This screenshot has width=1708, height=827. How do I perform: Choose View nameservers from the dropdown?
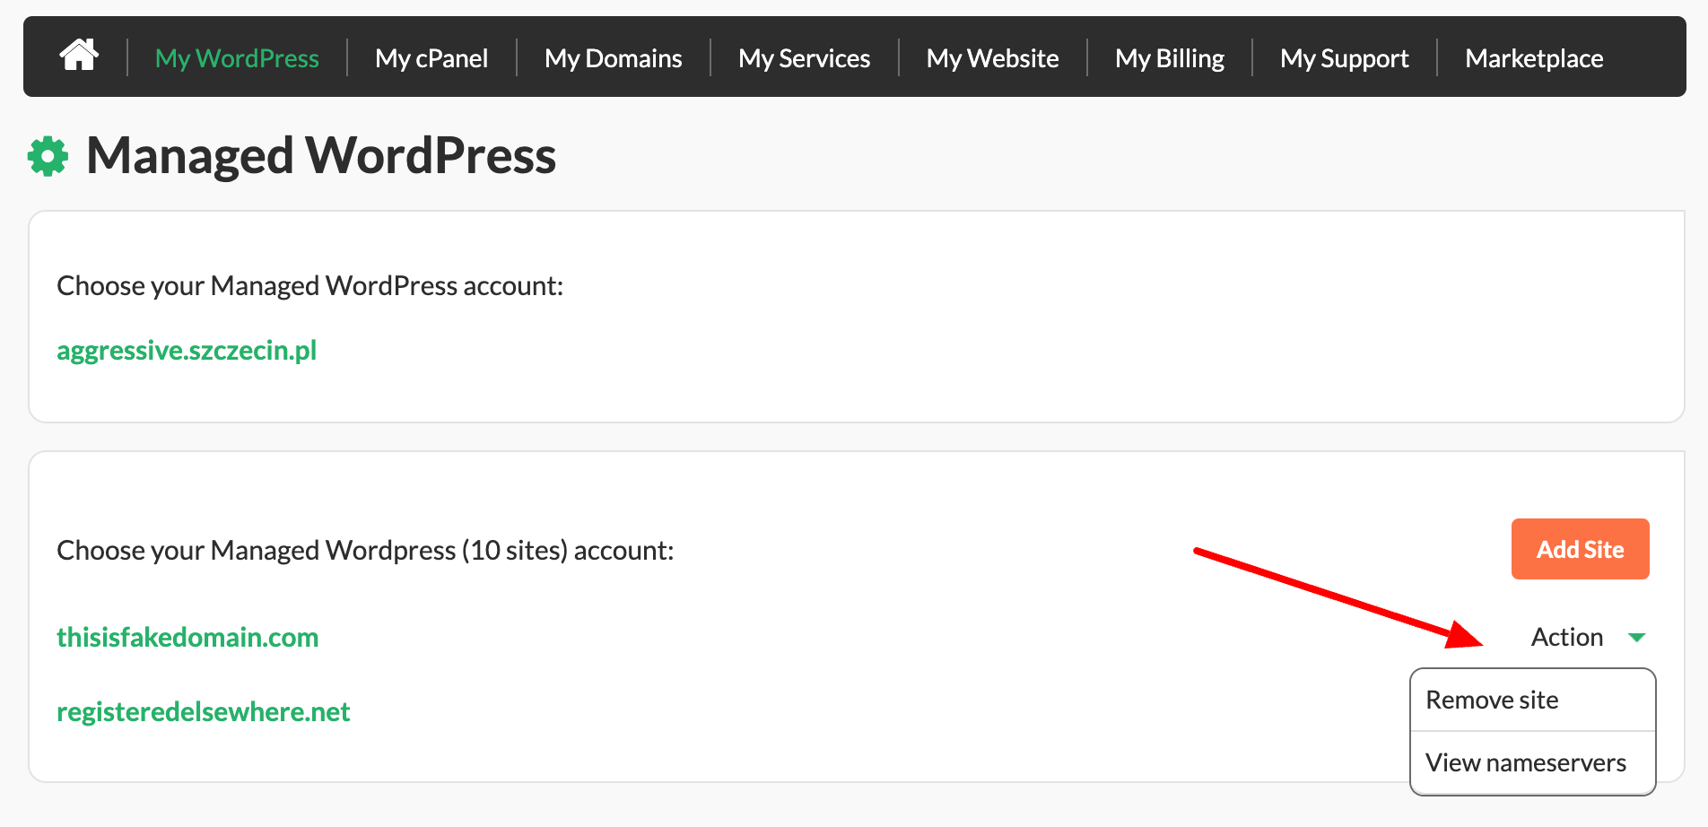tap(1526, 762)
